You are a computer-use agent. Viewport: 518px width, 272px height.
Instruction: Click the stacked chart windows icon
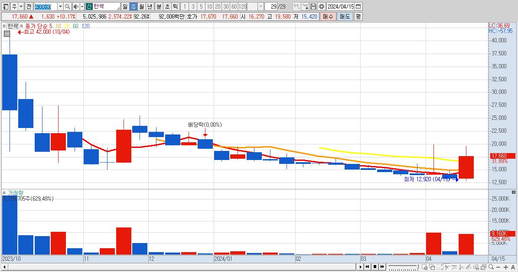(483, 267)
